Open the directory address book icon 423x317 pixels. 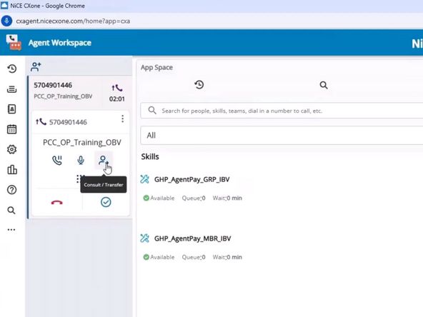coord(11,109)
